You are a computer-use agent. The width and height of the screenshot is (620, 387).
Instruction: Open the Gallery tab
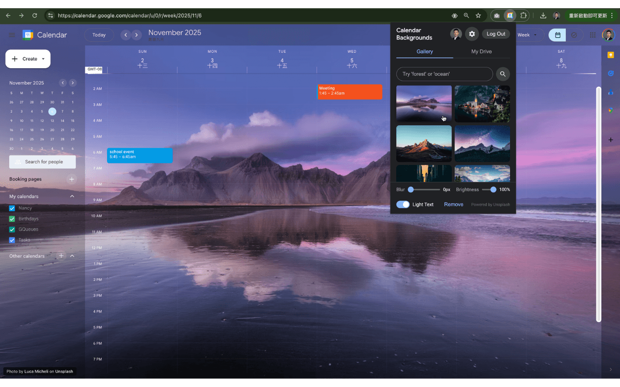[424, 51]
